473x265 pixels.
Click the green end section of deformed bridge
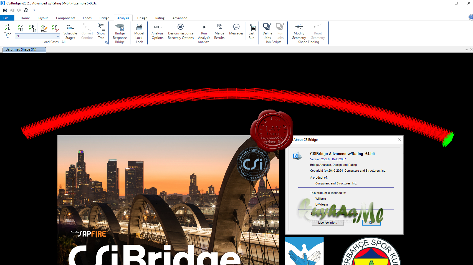tap(448, 139)
